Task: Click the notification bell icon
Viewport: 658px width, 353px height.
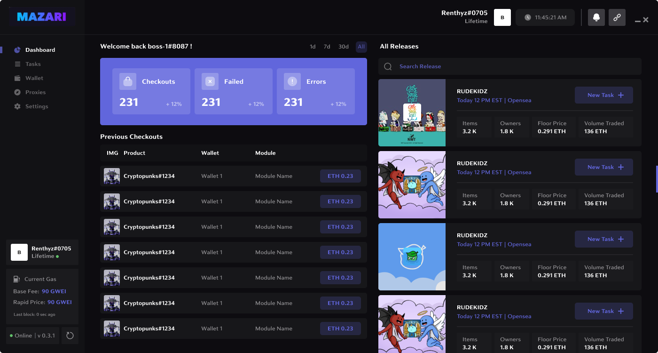Action: tap(596, 17)
